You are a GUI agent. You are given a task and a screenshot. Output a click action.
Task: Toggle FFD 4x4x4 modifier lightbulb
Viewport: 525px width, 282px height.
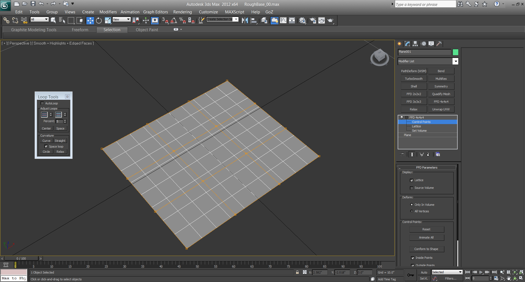[x=402, y=117]
